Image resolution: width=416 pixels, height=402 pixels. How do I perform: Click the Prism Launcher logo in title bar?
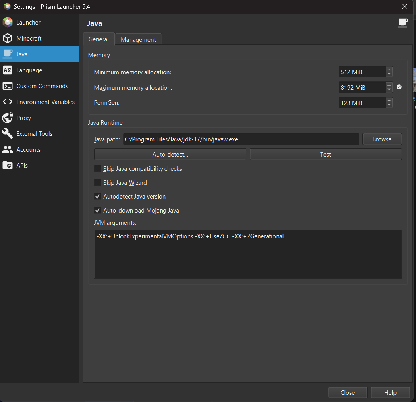[7, 6]
